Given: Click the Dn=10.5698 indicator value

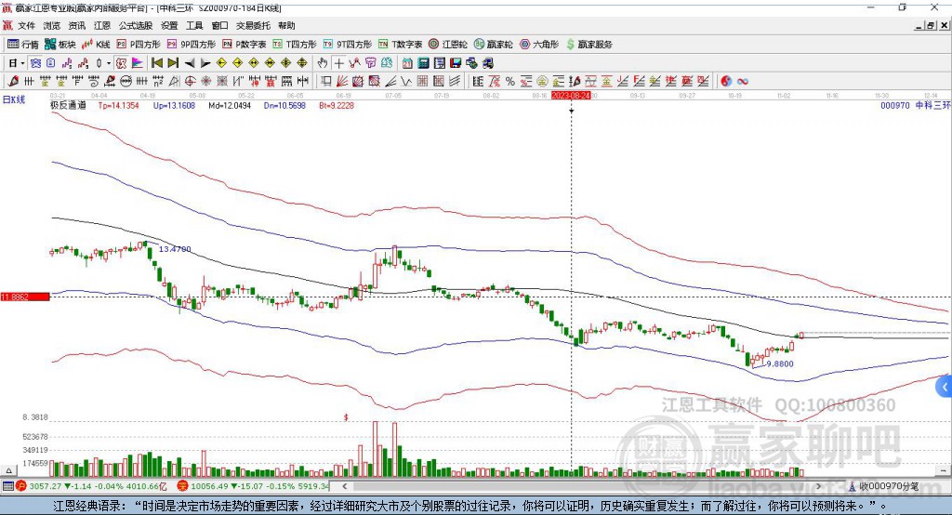Looking at the screenshot, I should click(284, 105).
